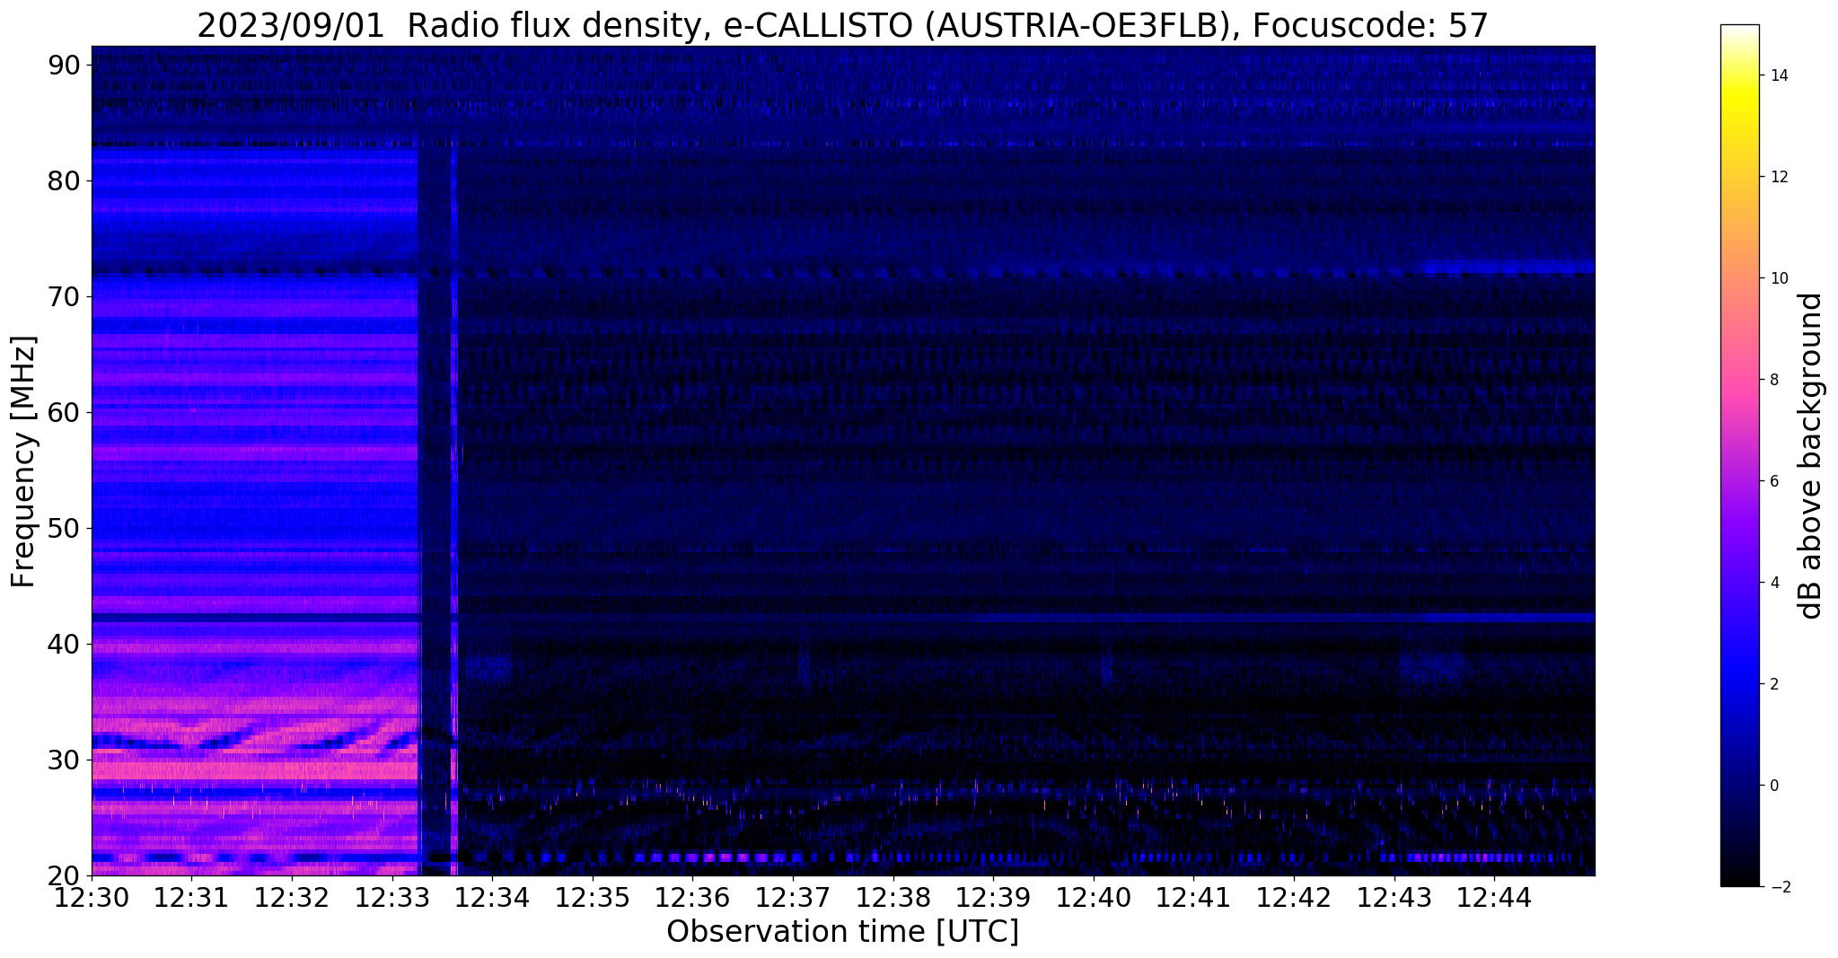Click the colorbar tick label 12
The height and width of the screenshot is (958, 1838).
pyautogui.click(x=1778, y=177)
